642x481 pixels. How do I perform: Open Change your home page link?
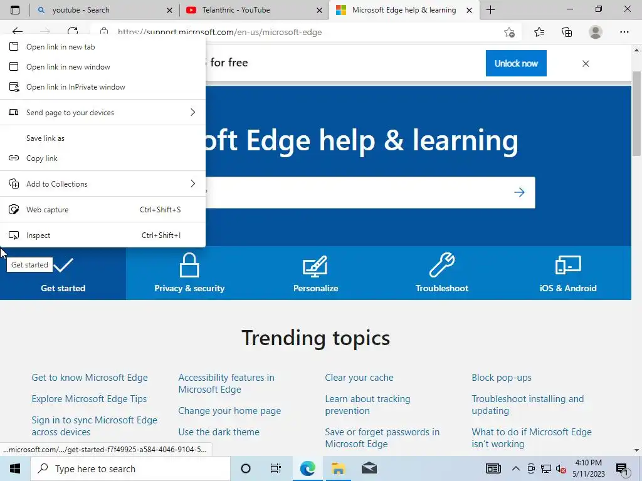229,411
